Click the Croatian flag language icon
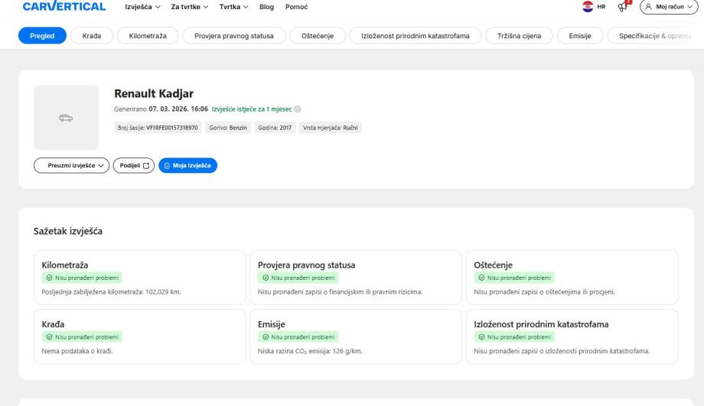Viewport: 704px width, 406px height. coord(588,6)
